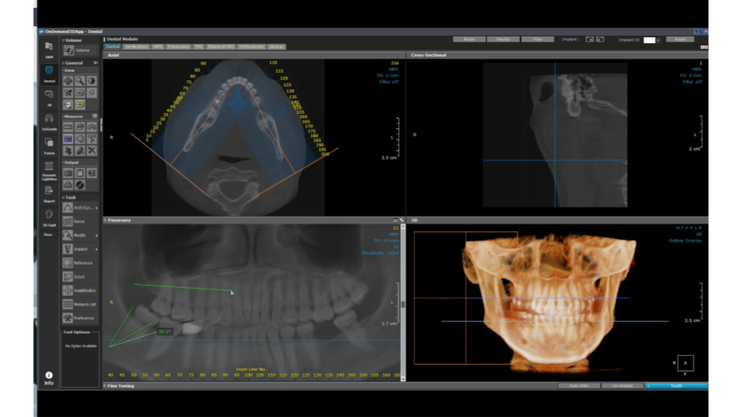Click the first Output capture icon
742x417 pixels.
pos(68,173)
